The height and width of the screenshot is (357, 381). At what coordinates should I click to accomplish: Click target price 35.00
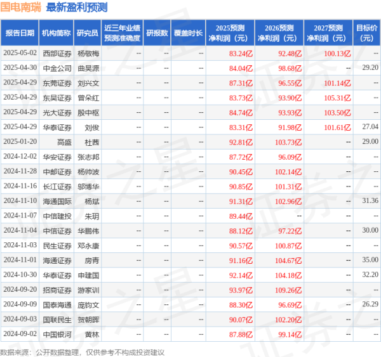(370, 260)
